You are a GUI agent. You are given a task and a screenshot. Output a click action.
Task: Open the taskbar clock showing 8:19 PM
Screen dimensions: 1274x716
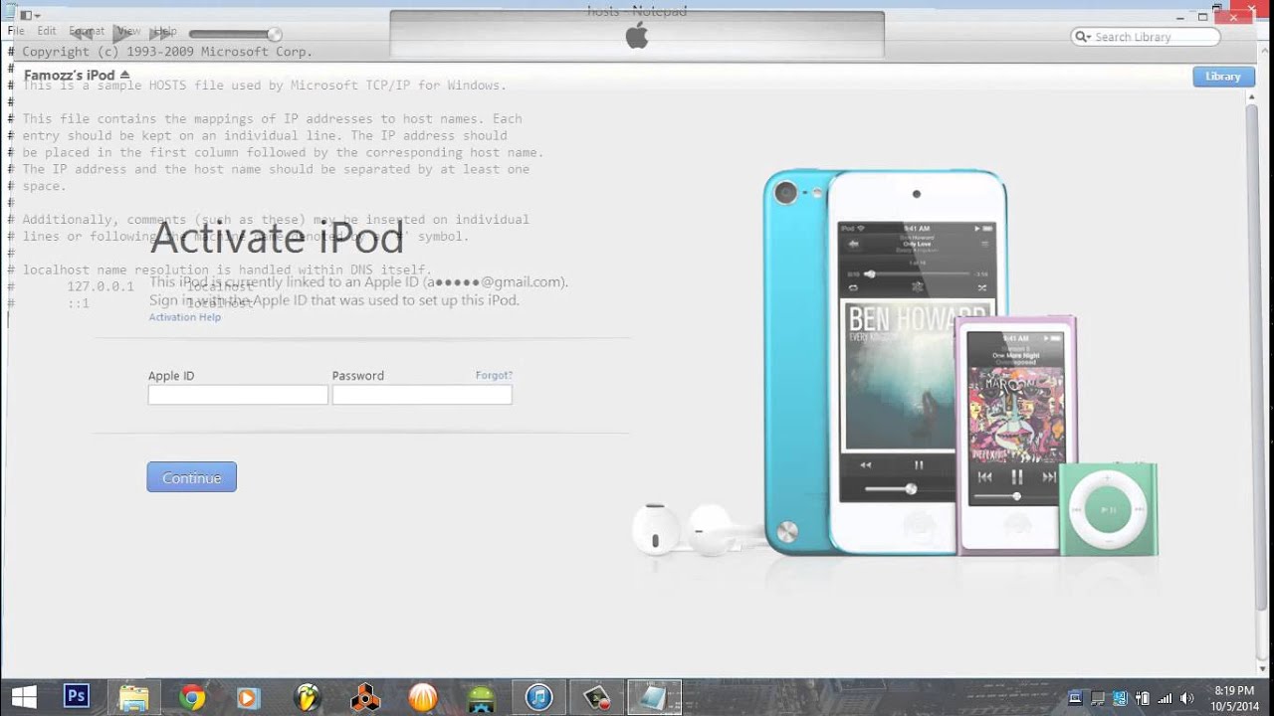click(x=1233, y=698)
